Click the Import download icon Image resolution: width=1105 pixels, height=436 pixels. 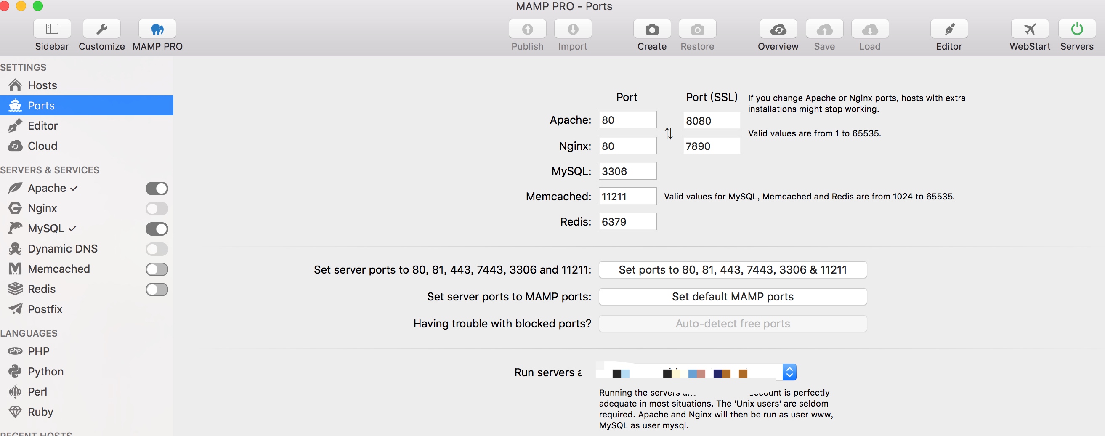(x=573, y=29)
